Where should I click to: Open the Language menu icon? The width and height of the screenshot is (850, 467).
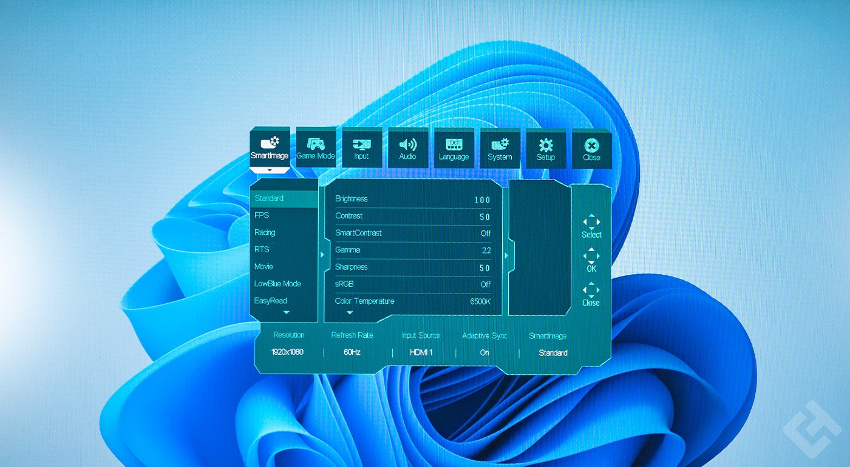point(454,144)
